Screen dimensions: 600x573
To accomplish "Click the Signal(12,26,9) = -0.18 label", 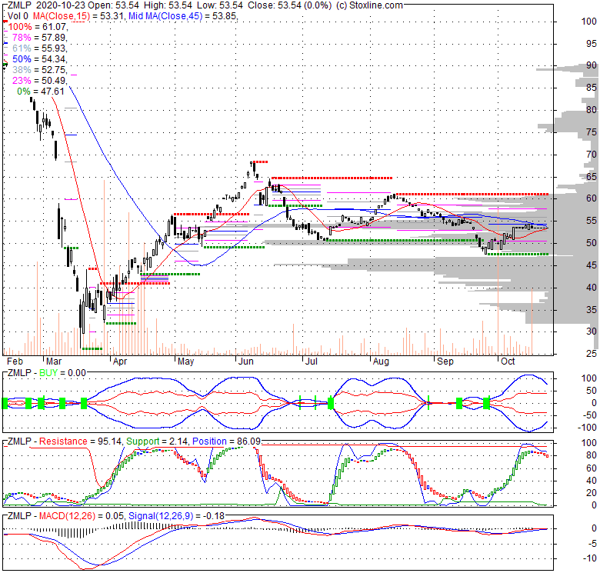I will 176,516.
